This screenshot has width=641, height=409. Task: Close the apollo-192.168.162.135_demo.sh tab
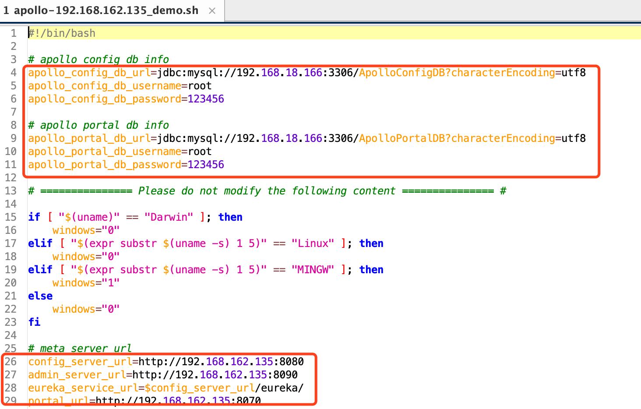[212, 11]
